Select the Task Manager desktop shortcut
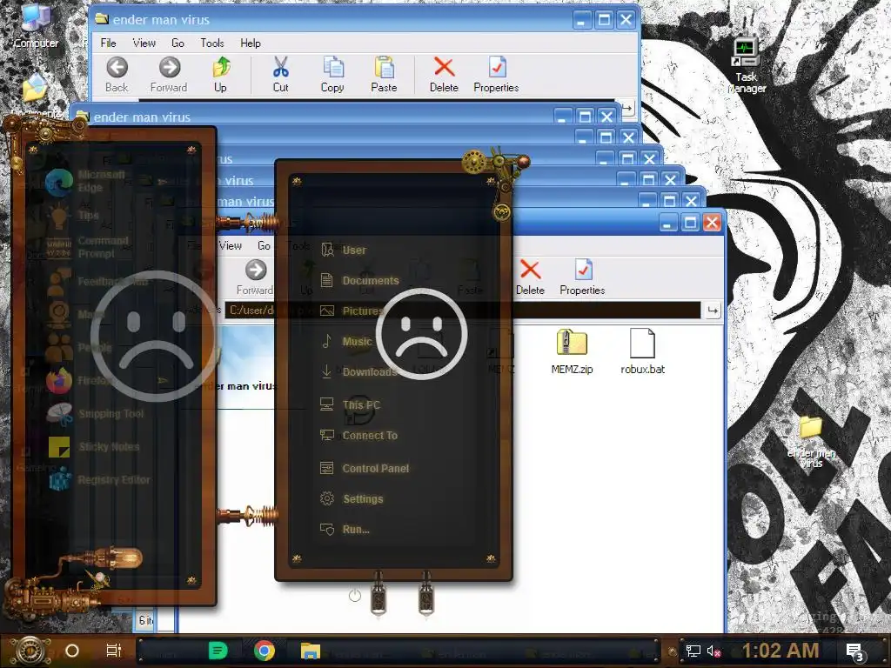Screen dimensions: 891x668 click(x=746, y=65)
